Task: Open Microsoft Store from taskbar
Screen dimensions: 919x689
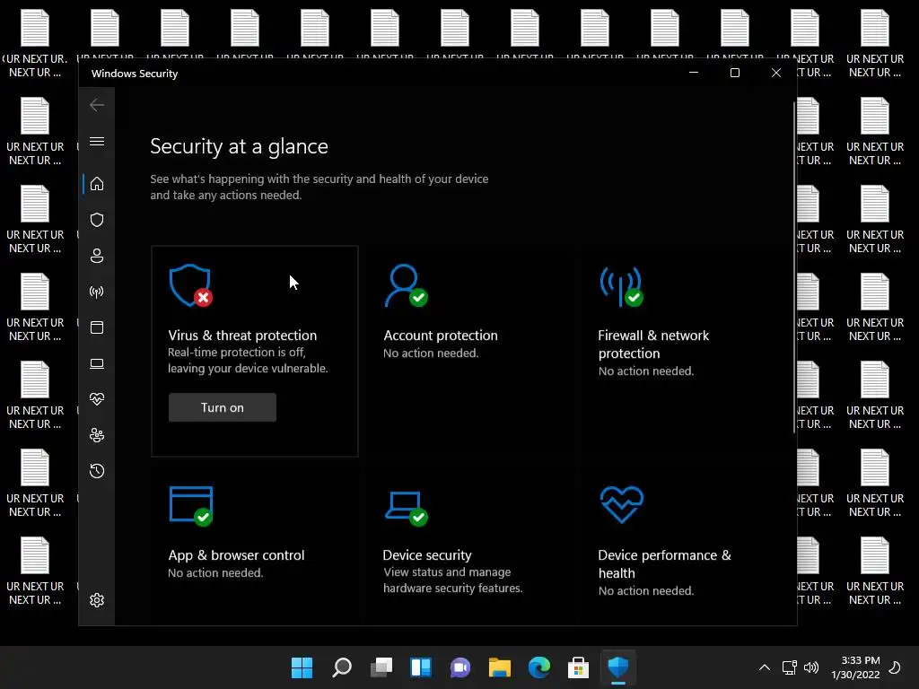Action: tap(579, 667)
